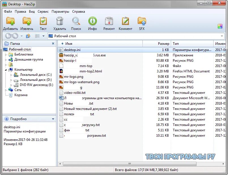This screenshot has width=228, height=175.
Task: Open the Правка menu
Action: click(20, 12)
